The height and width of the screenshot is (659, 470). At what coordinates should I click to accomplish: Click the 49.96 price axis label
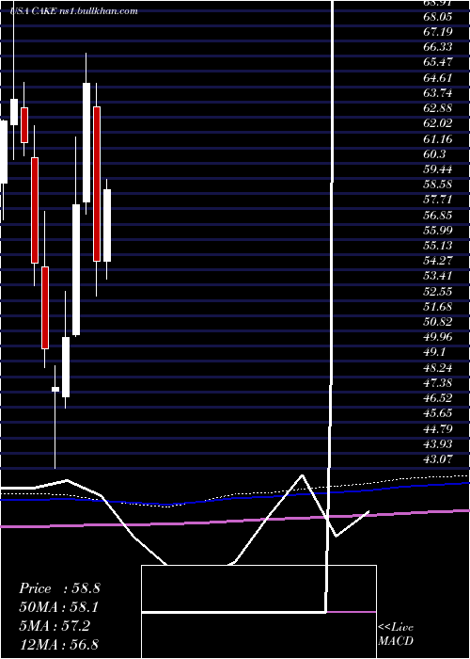(x=438, y=337)
